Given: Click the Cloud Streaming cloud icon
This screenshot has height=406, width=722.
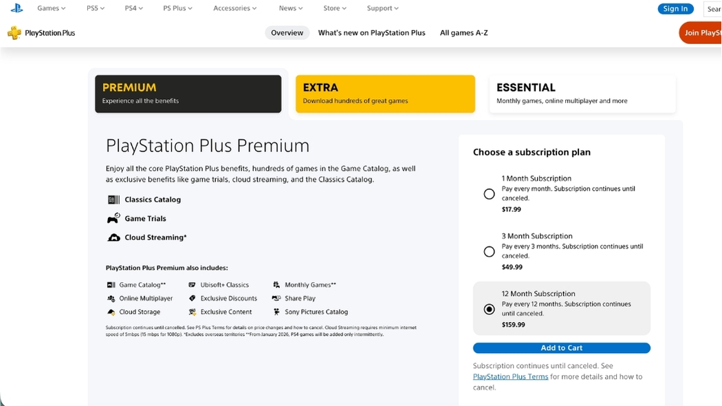Looking at the screenshot, I should tap(113, 237).
